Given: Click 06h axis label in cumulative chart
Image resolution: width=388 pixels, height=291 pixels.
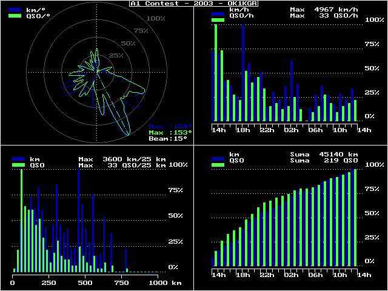Looking at the screenshot, I should point(316,275).
